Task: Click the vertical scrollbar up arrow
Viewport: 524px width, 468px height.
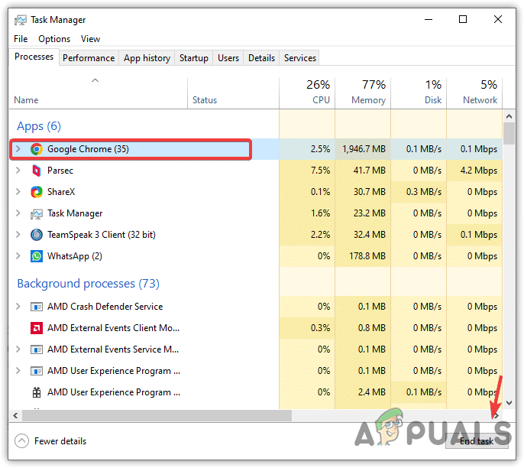Action: point(509,116)
